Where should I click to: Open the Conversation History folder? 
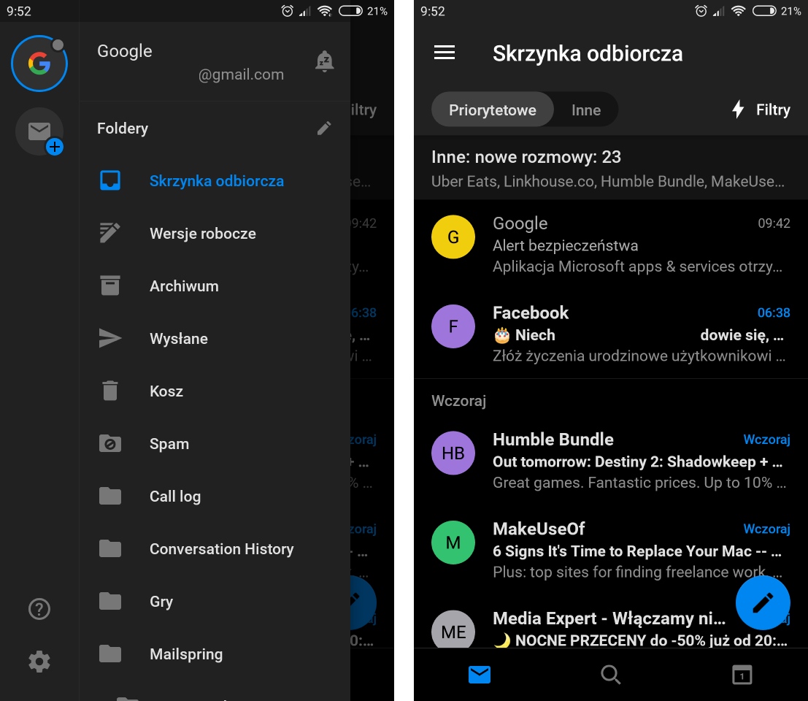(215, 549)
